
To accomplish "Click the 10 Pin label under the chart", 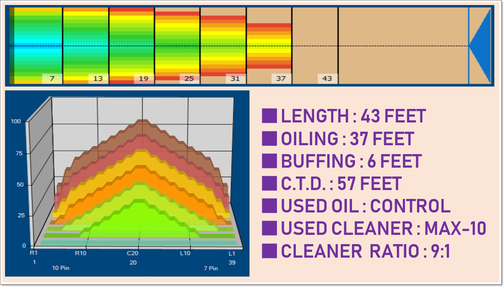I will click(61, 268).
